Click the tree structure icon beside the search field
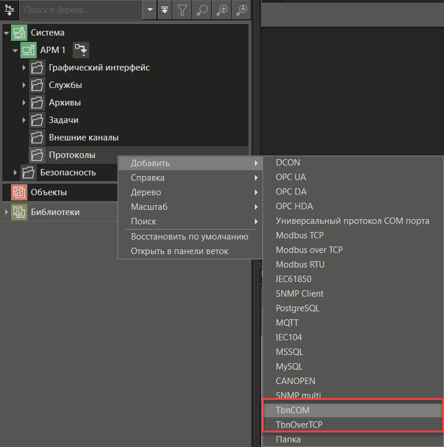Viewport: 444px width, 447px height. [9, 10]
